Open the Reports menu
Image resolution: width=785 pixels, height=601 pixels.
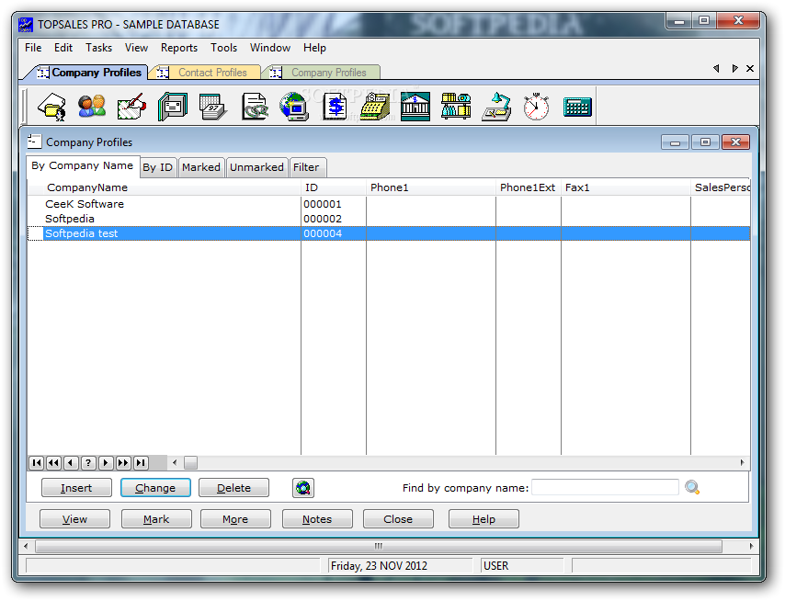click(x=178, y=48)
